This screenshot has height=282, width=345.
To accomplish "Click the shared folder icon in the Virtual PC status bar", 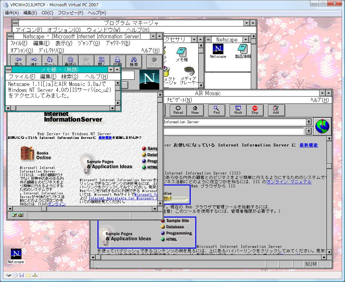I will click(x=28, y=275).
